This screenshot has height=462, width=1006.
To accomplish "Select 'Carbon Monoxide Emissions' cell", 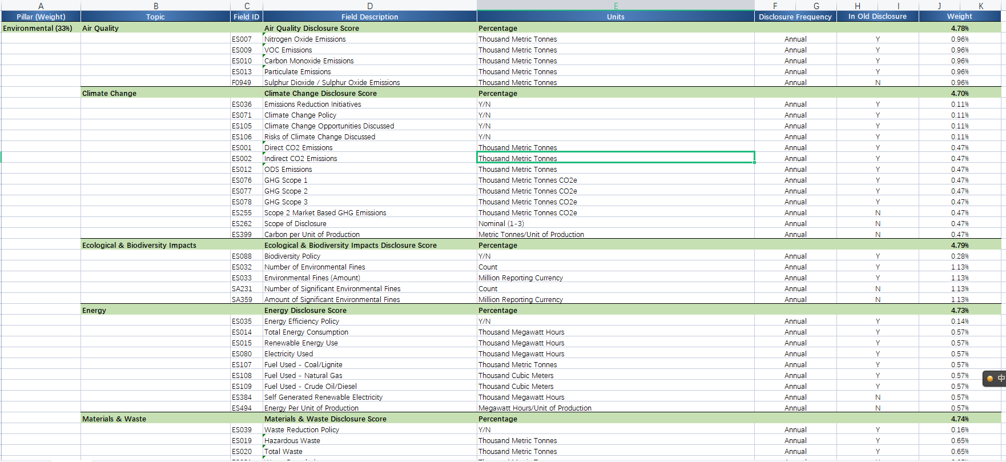I will coord(370,61).
